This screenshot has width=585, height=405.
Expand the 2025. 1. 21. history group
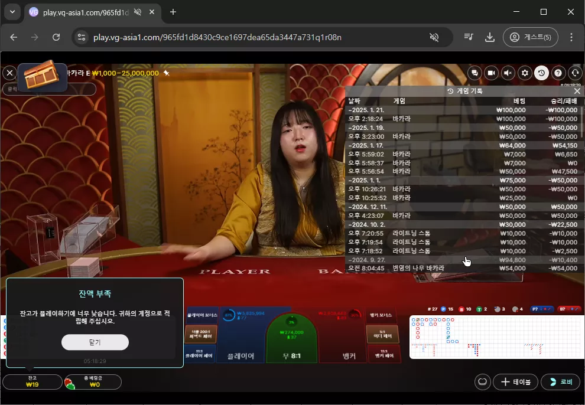(x=463, y=110)
